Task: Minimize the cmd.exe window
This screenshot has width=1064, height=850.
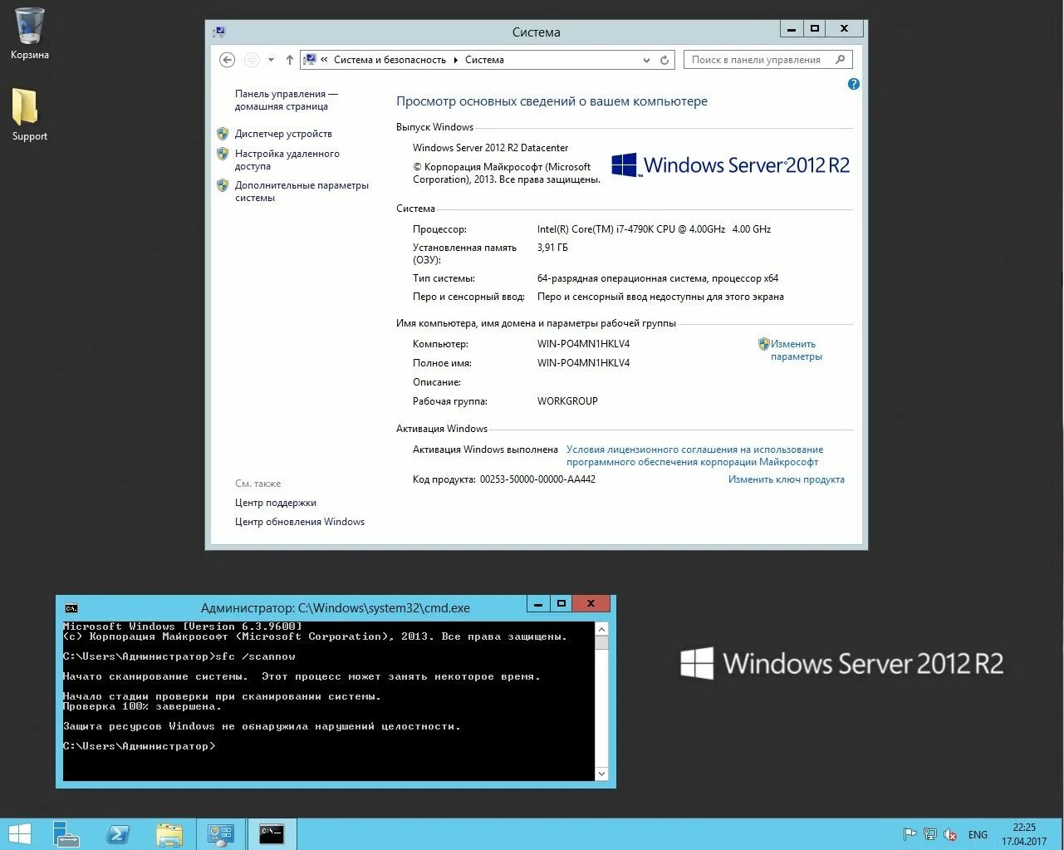Action: (x=539, y=604)
